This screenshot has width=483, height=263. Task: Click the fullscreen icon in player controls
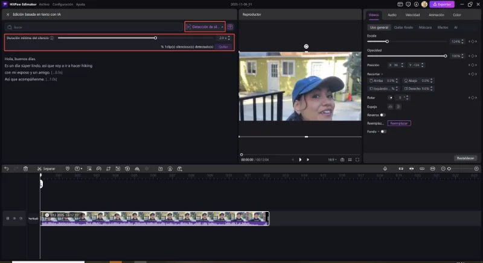pos(357,159)
